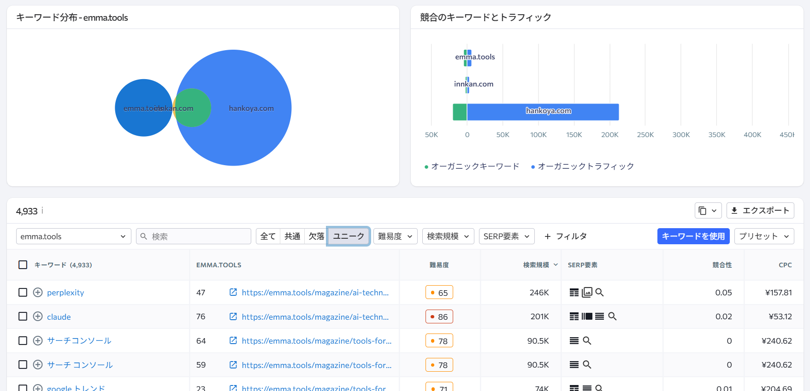This screenshot has height=391, width=810.
Task: Open the copy icon dropdown near export
Action: pyautogui.click(x=708, y=211)
